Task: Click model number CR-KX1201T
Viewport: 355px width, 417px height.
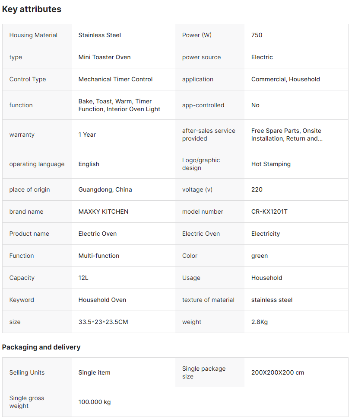Action: (x=269, y=212)
